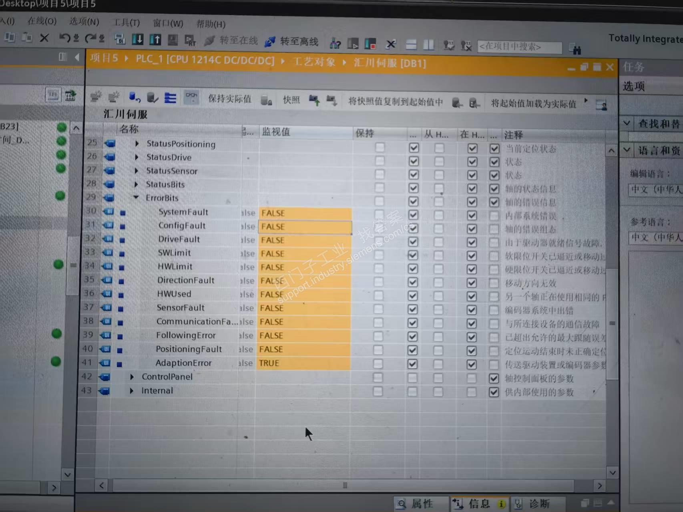Click the 转至在线 button

(231, 40)
